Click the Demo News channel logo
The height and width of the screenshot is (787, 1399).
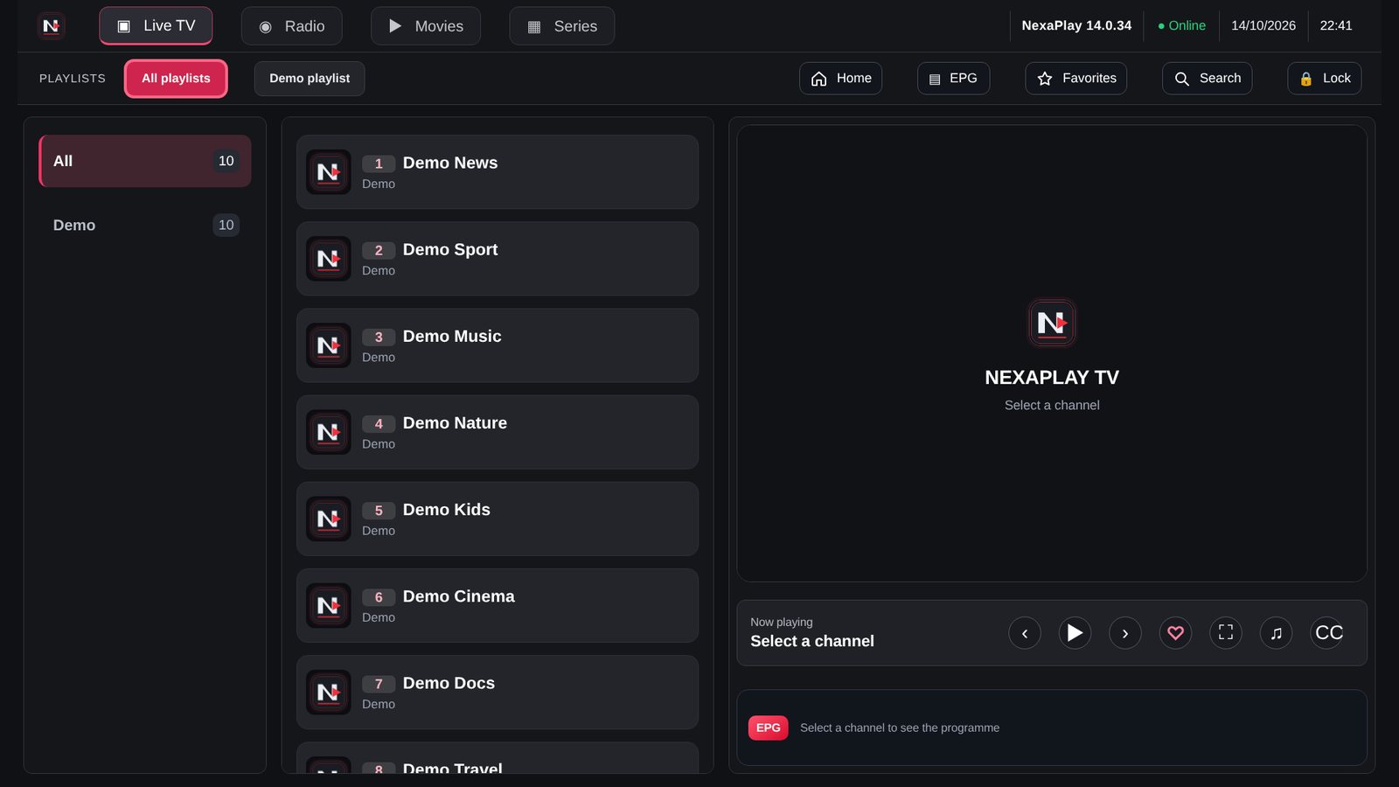coord(329,172)
